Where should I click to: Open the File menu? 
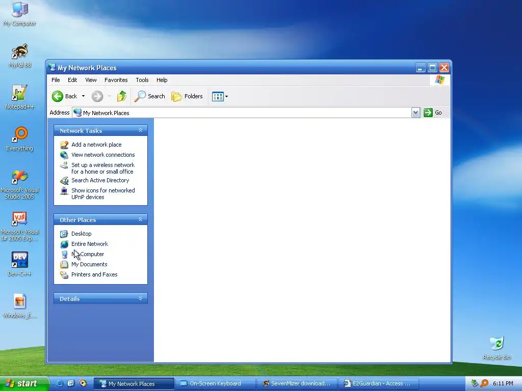[x=56, y=80]
